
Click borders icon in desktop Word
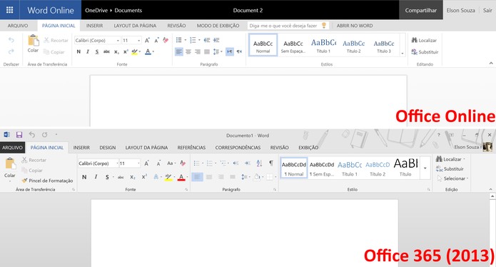tap(270, 177)
